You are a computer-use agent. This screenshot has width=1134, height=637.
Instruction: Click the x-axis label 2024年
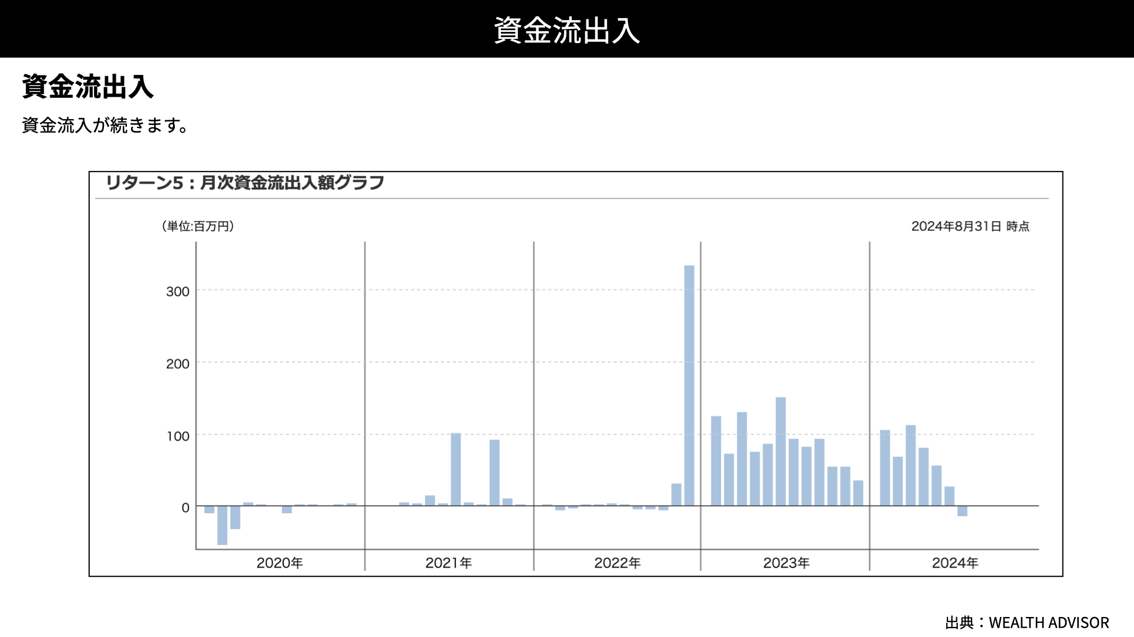point(956,563)
